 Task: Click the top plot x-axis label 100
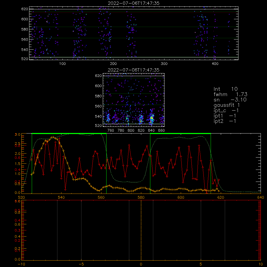(x=62, y=64)
